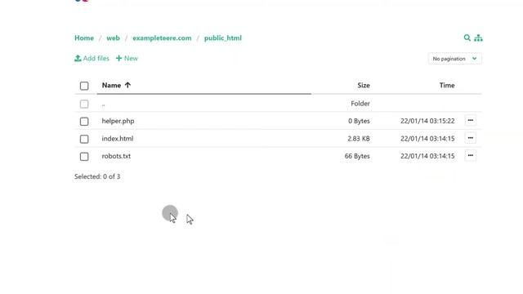
Task: Tick the select-all checkbox in header
Action: click(x=84, y=86)
